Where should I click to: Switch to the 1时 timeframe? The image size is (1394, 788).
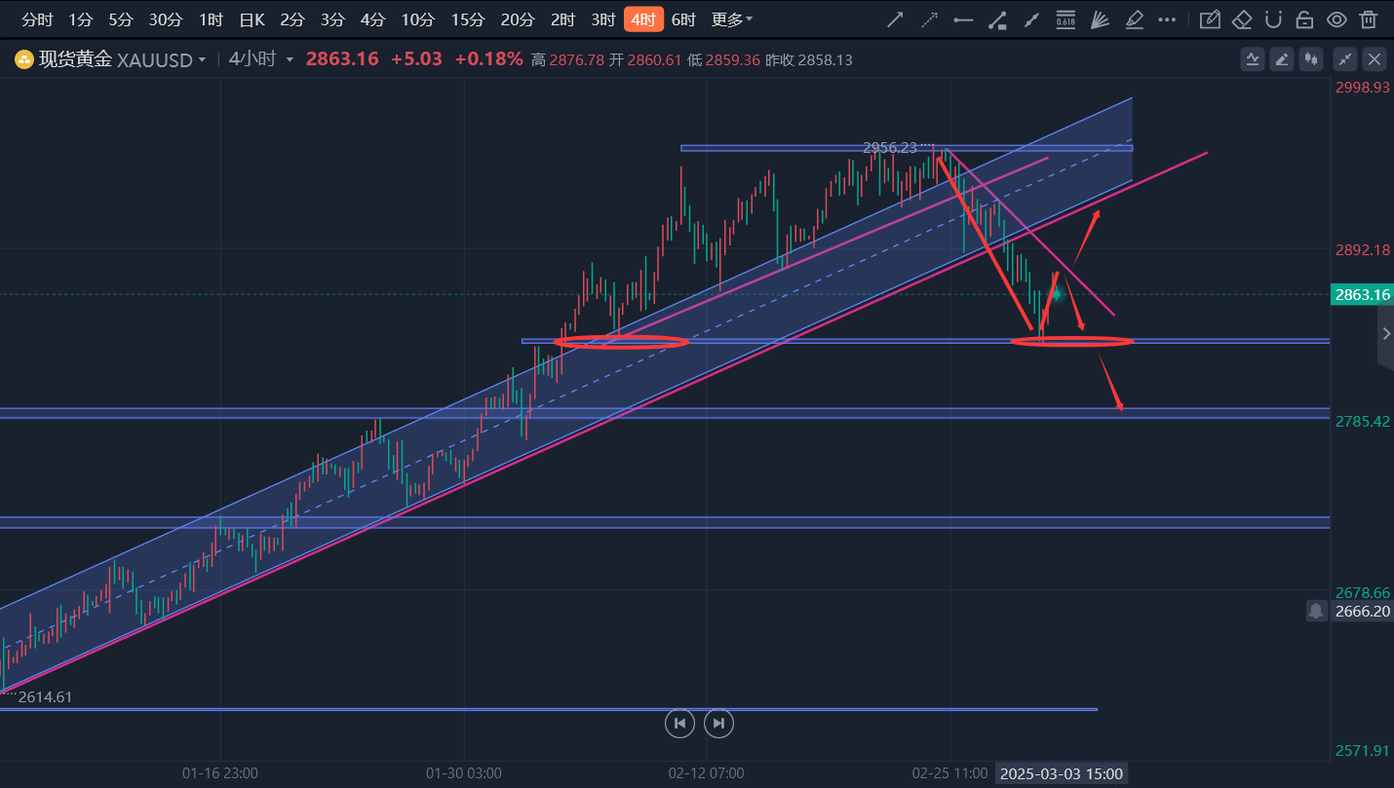210,19
